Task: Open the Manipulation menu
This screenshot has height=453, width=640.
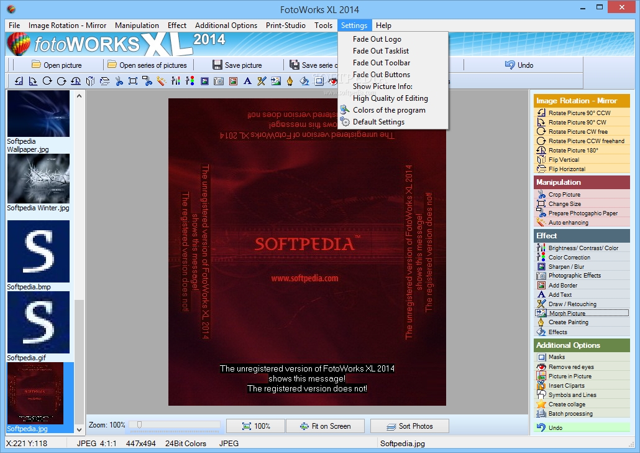Action: [137, 26]
